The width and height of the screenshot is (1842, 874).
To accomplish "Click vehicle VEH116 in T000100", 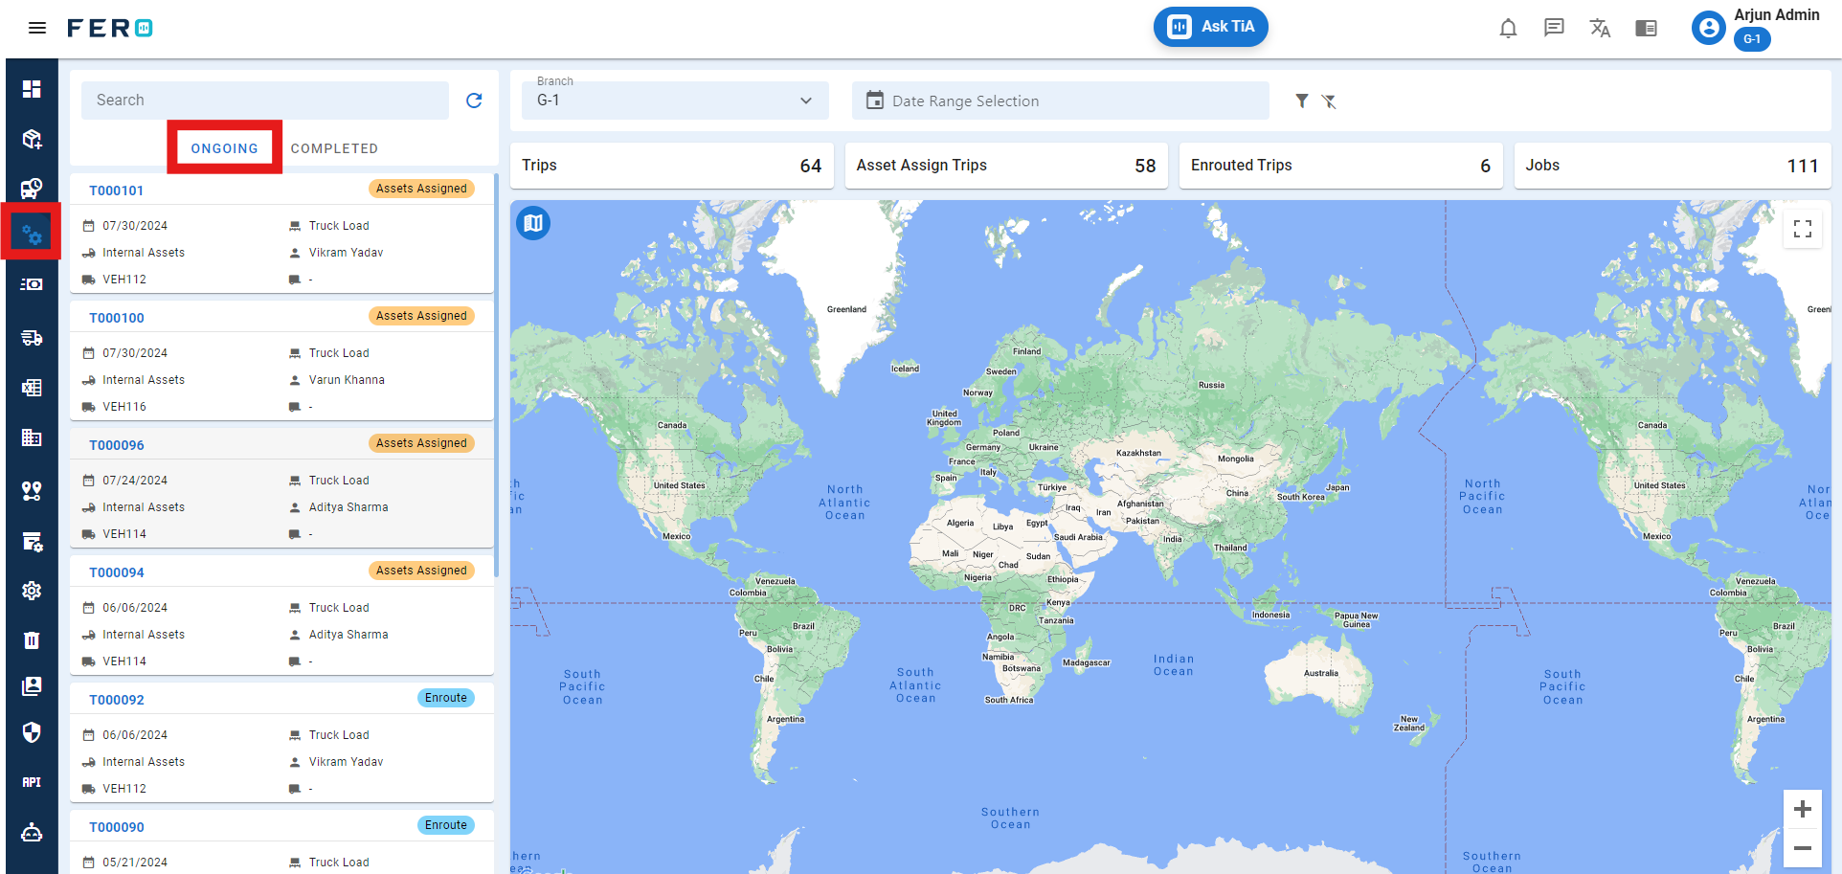I will (x=124, y=407).
